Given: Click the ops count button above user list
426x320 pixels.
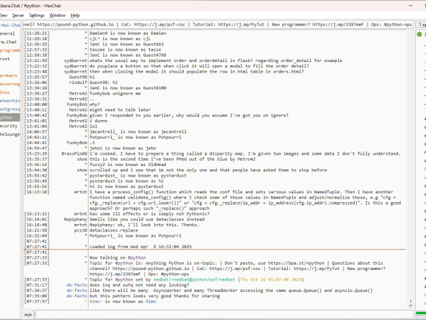Looking at the screenshot, I should 421,24.
